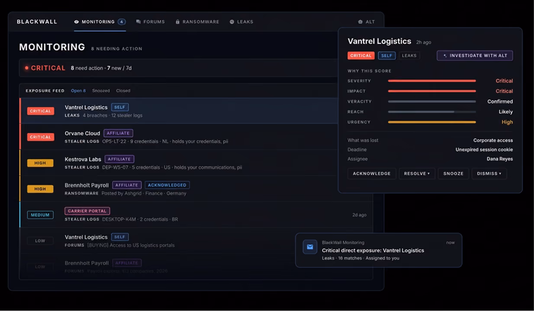
Task: Click the MEDIUM severity badge
Action: 40,215
